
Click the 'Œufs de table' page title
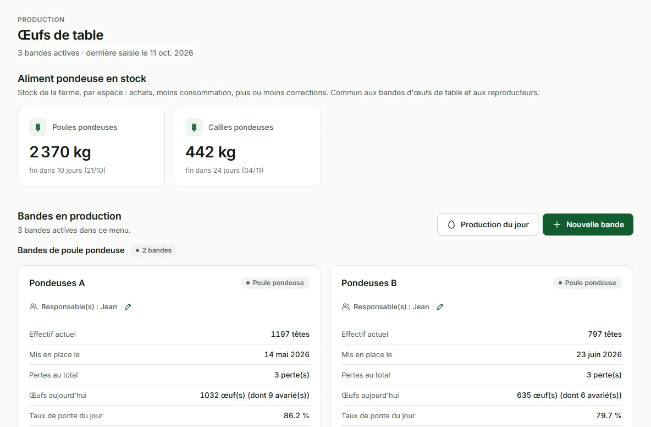(x=60, y=35)
